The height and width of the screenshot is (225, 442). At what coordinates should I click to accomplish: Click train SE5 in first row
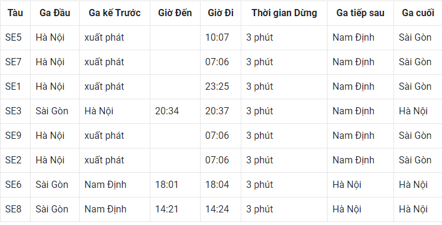(13, 38)
